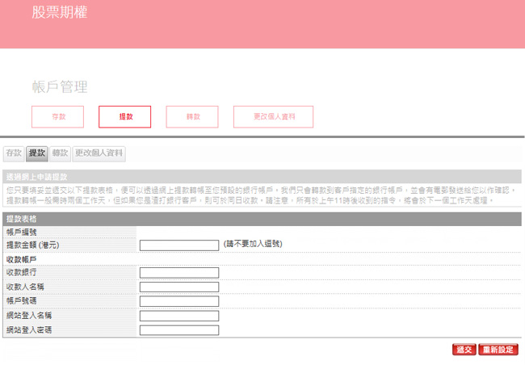Viewport: 525px width, 373px height.
Task: Select the large red-bordered 提款 button
Action: tap(124, 117)
